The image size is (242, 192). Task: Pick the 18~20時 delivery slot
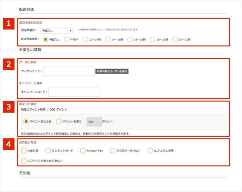[x=152, y=39]
